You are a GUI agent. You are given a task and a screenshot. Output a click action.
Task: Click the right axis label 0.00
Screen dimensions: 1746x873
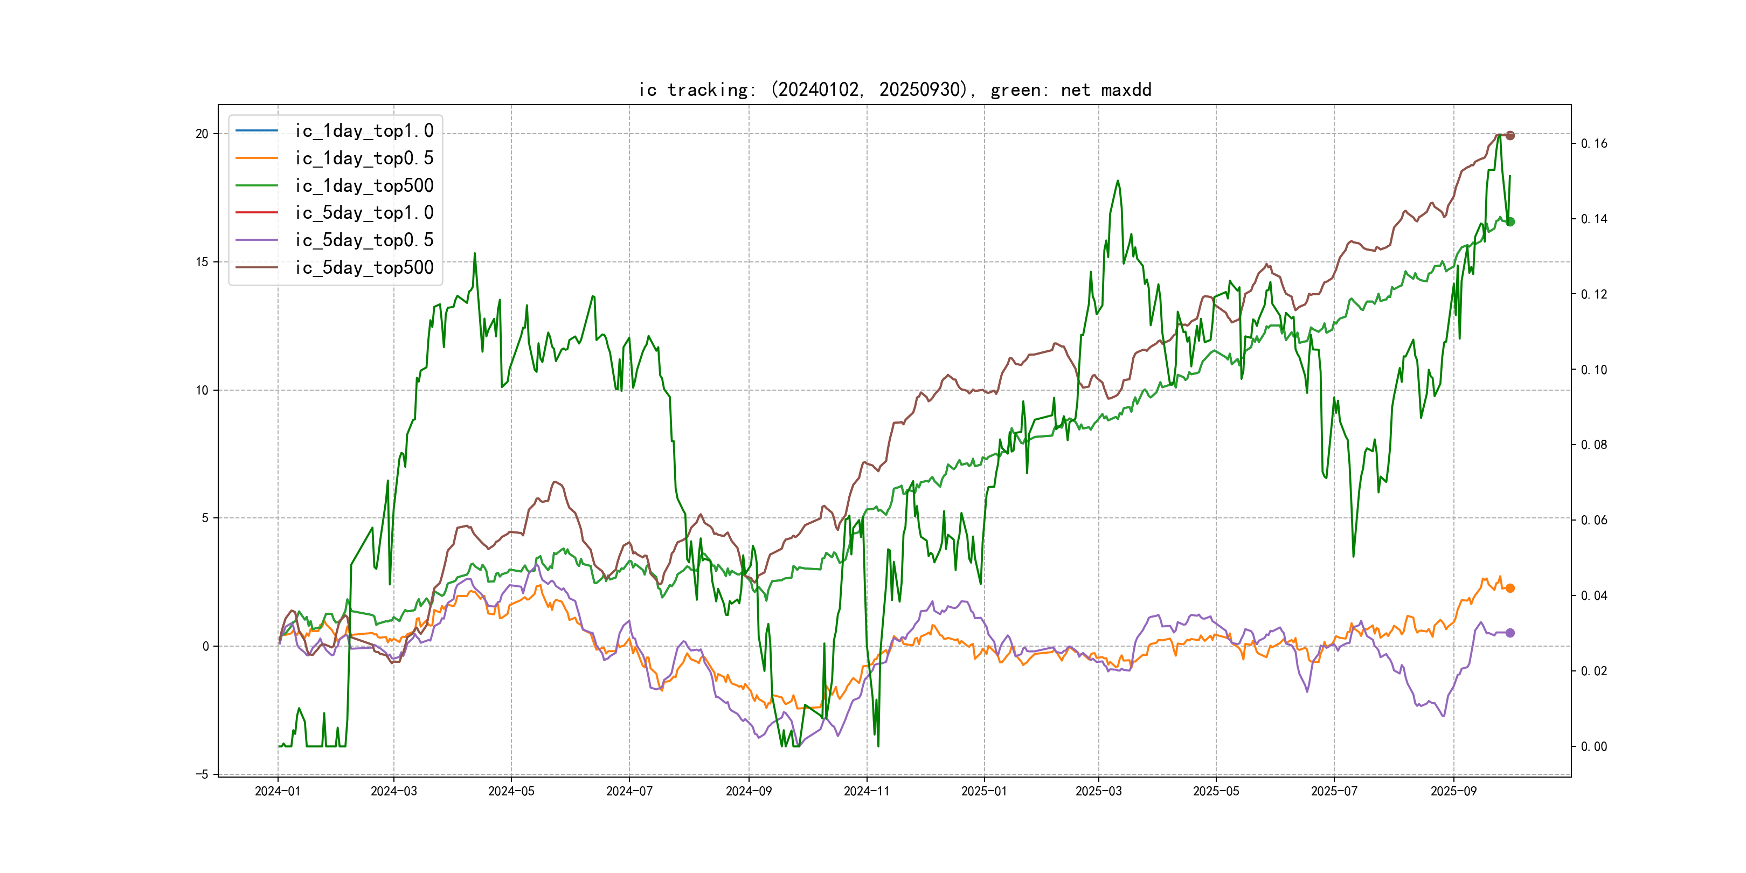pos(1593,747)
